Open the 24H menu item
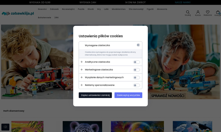221x132 pixels. [56, 17]
